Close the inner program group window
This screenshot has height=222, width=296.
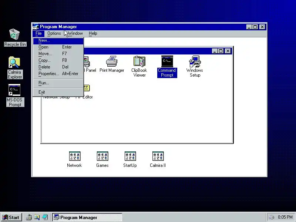click(x=228, y=51)
